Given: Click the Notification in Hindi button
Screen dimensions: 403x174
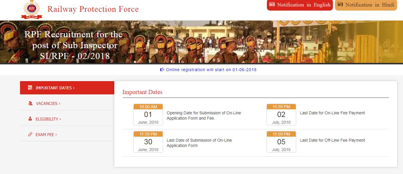Looking at the screenshot, I should pyautogui.click(x=366, y=5).
